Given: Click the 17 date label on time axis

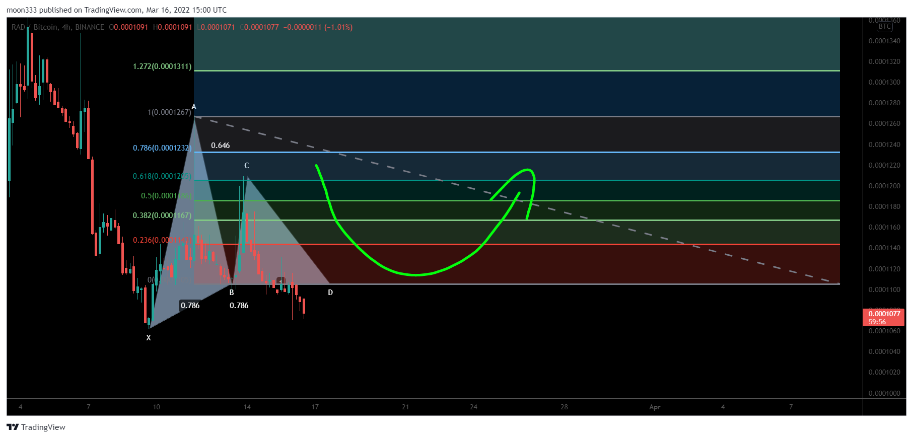Looking at the screenshot, I should click(315, 407).
